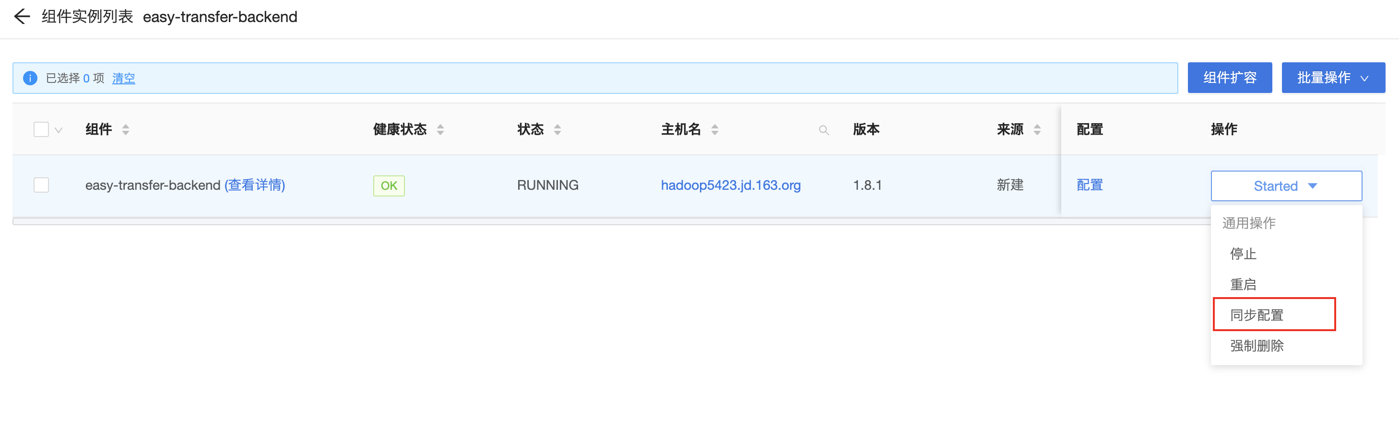
Task: Open the 查看详情 link for easy-transfer-backend
Action: point(255,185)
